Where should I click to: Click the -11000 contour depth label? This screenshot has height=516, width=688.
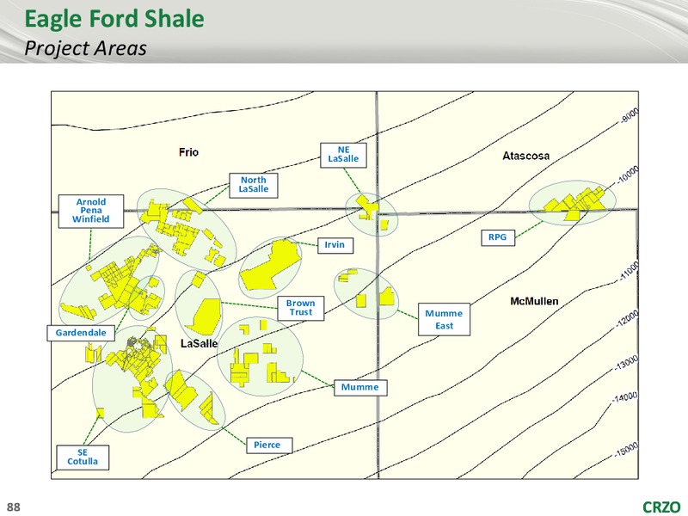coord(629,270)
